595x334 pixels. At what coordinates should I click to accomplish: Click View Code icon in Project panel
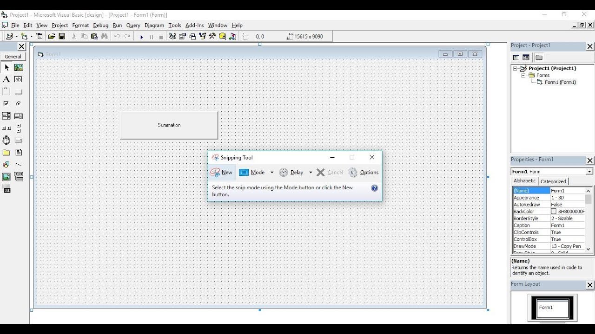point(516,58)
